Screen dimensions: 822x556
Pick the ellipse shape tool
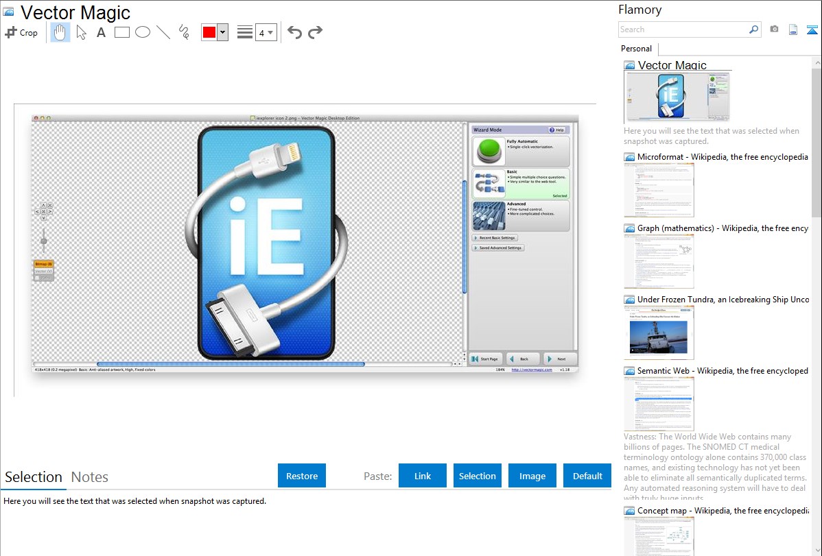(143, 32)
